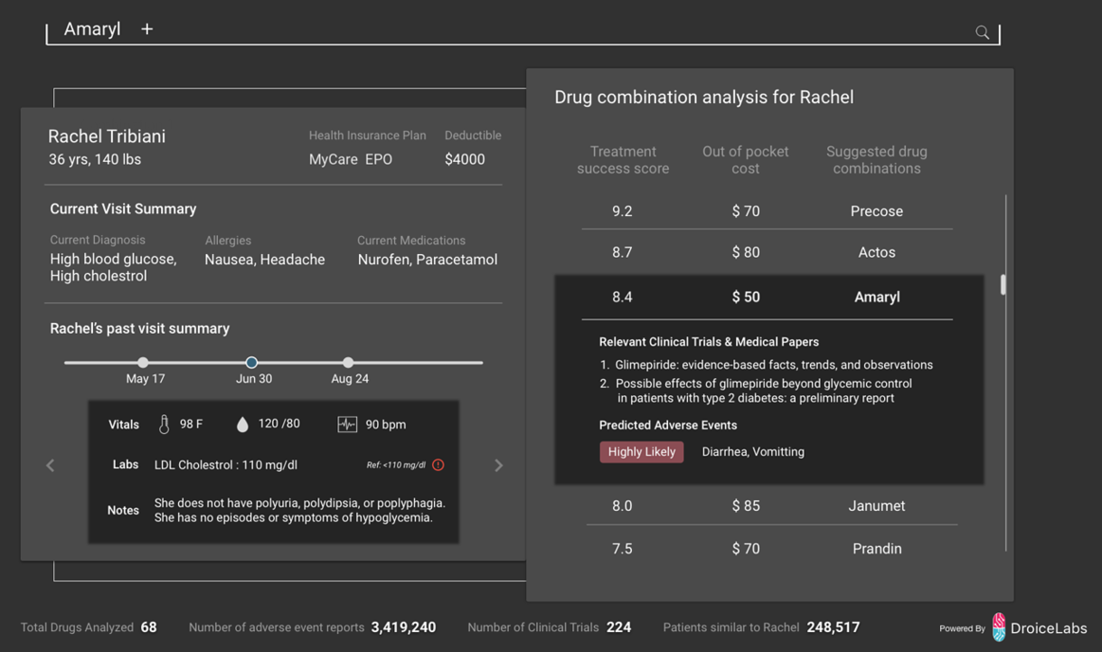Click the Total Drugs Analyzed count 68
The height and width of the screenshot is (652, 1102).
149,627
